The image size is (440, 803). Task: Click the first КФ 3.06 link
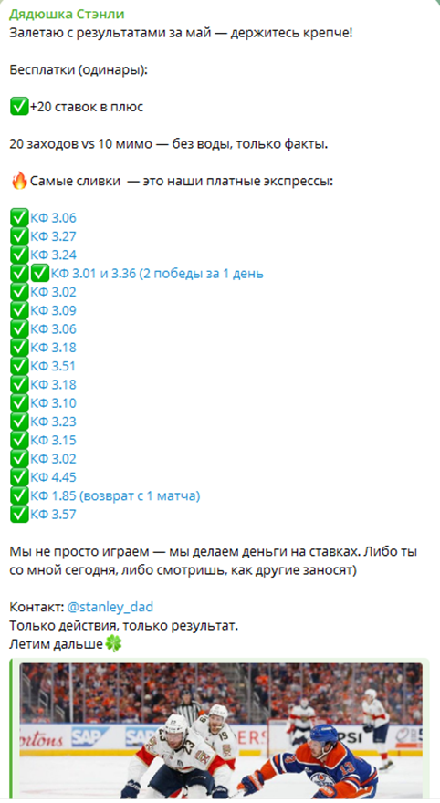[53, 218]
